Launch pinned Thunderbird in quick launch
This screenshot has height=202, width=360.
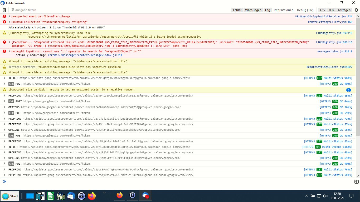71,196
